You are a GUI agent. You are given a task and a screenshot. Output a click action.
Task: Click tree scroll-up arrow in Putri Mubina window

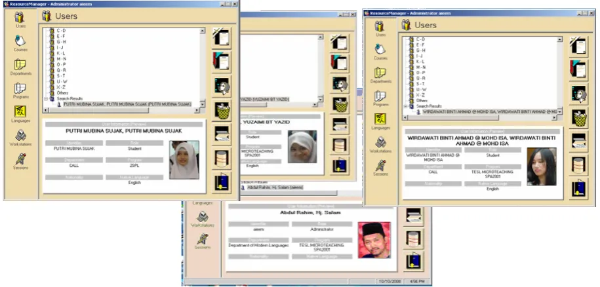(203, 31)
